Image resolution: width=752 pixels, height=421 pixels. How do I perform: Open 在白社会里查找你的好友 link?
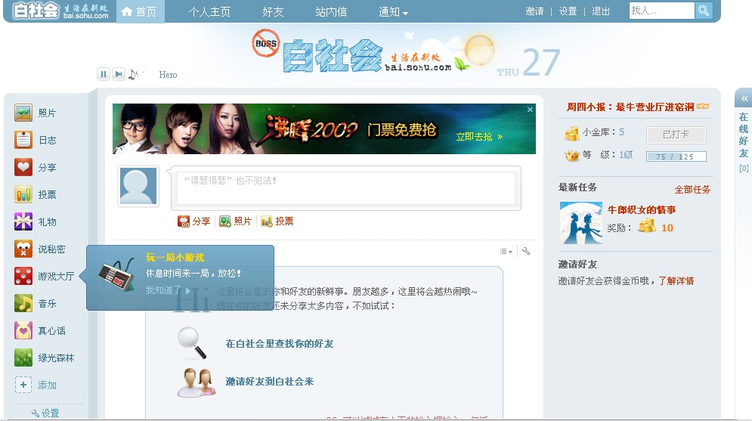pyautogui.click(x=279, y=344)
